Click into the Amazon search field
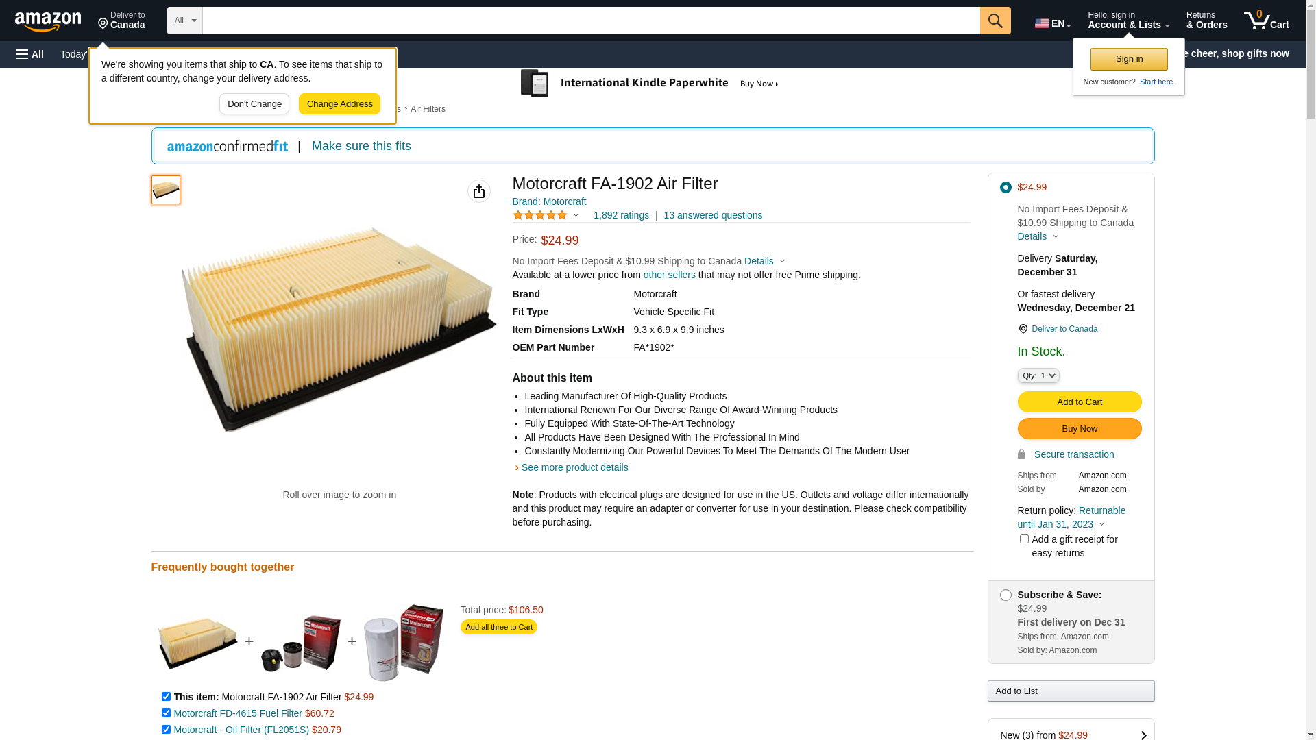 pos(591,21)
